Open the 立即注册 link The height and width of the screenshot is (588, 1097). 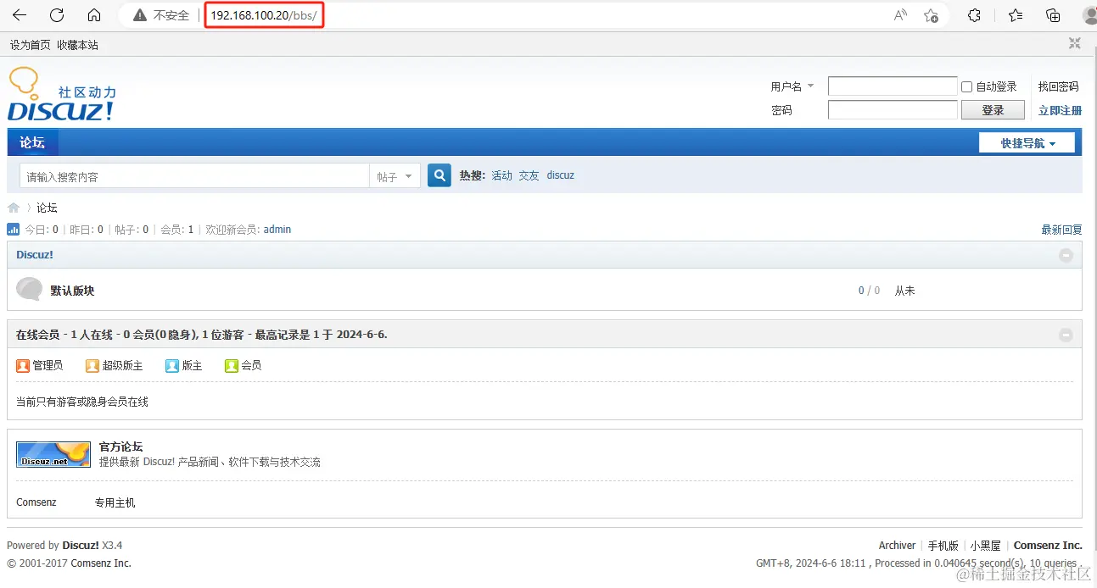coord(1060,110)
